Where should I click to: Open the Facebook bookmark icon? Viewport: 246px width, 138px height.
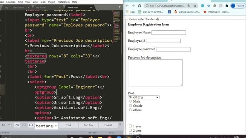click(169, 12)
